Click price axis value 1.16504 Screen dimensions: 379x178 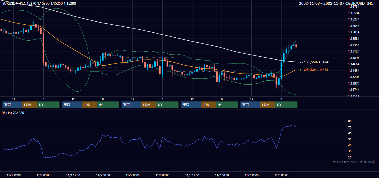point(354,13)
